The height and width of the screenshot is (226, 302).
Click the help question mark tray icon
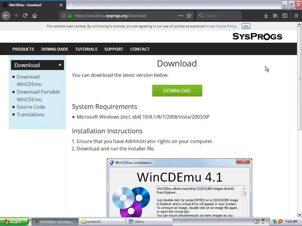click(256, 222)
